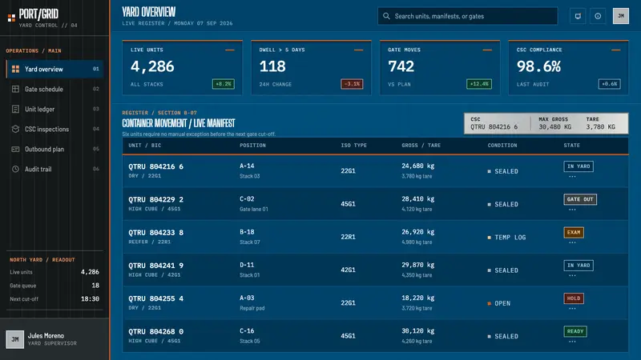This screenshot has height=360, width=641.
Task: Click Gate queue 18 readout
Action: click(54, 286)
